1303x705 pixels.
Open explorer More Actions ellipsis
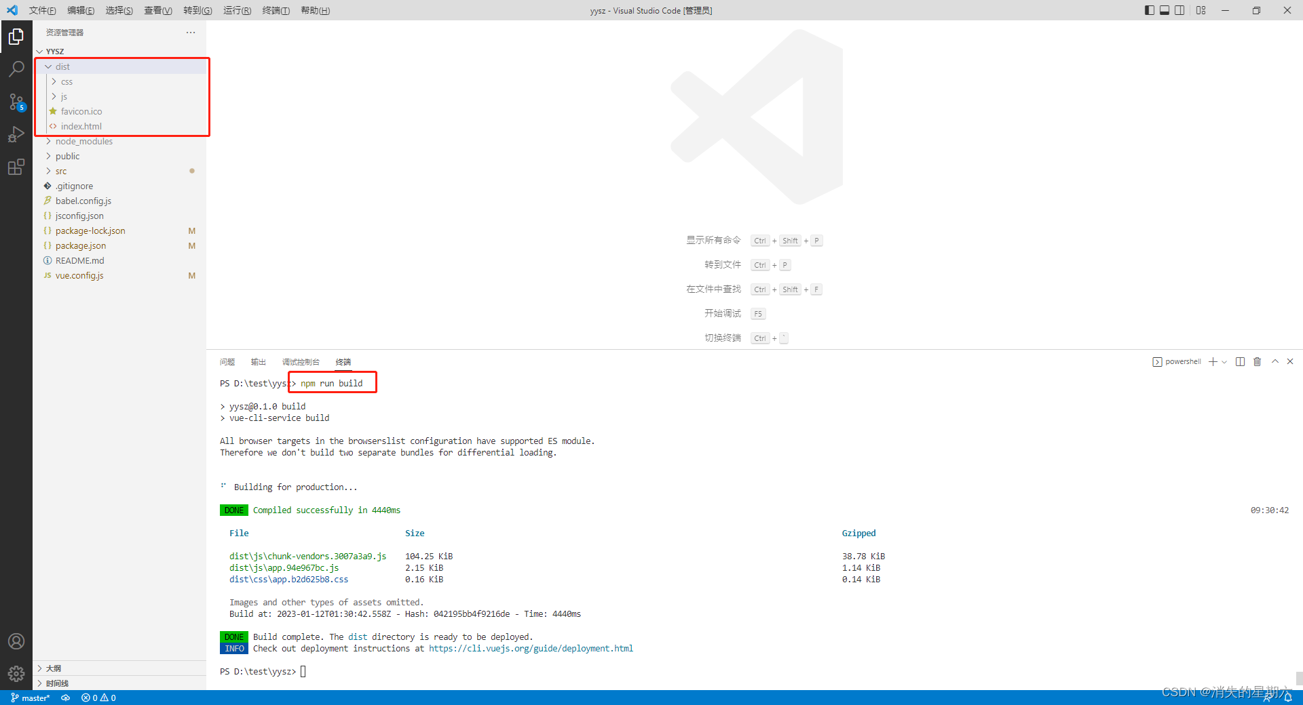pyautogui.click(x=191, y=33)
